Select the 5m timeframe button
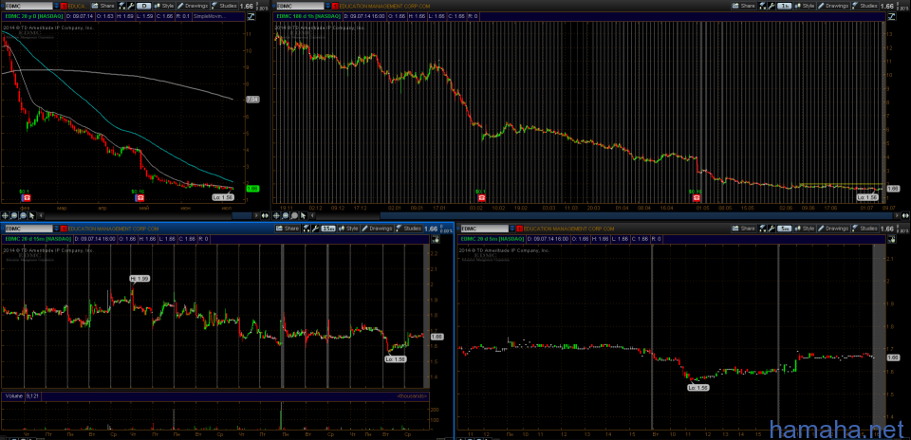The width and height of the screenshot is (911, 440). [786, 229]
